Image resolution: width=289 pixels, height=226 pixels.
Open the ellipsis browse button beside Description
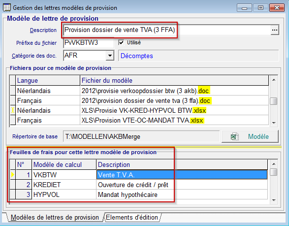coord(275,30)
